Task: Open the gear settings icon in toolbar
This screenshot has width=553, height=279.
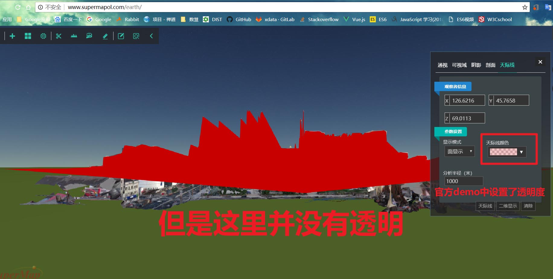Action: (43, 36)
